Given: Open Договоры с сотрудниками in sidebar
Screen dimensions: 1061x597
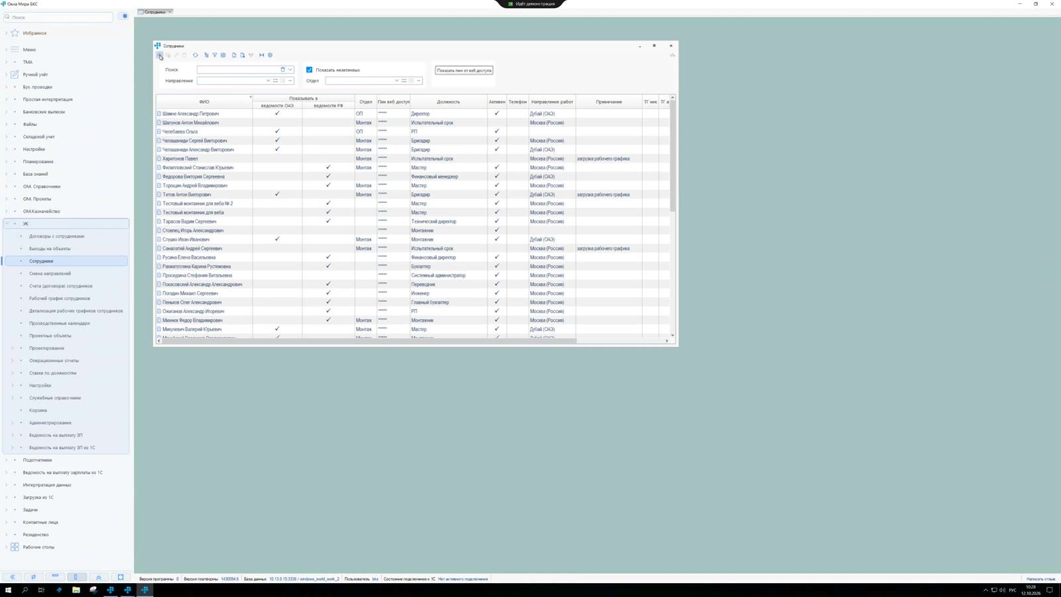Looking at the screenshot, I should (x=56, y=236).
